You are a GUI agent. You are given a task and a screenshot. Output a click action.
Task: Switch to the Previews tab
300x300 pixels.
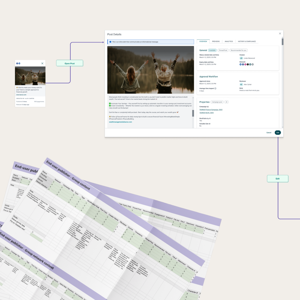216,42
